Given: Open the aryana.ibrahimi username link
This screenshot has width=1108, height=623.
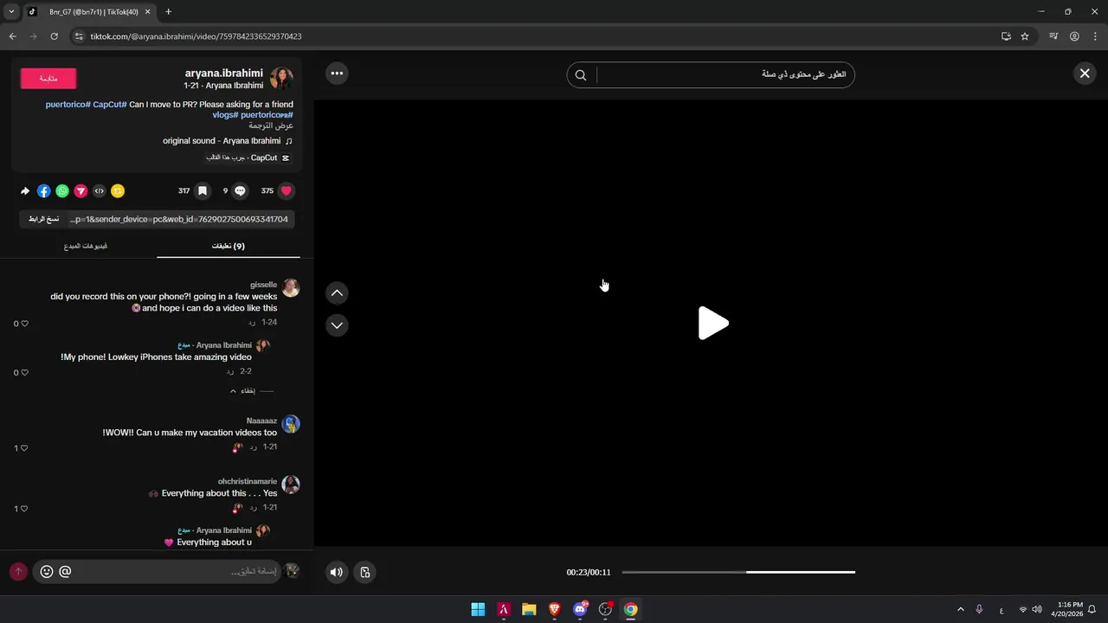Looking at the screenshot, I should 223,74.
